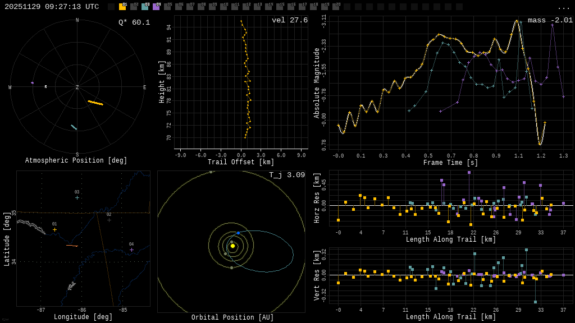Click the purple station 04 marker on map
575x323 pixels.
point(131,250)
